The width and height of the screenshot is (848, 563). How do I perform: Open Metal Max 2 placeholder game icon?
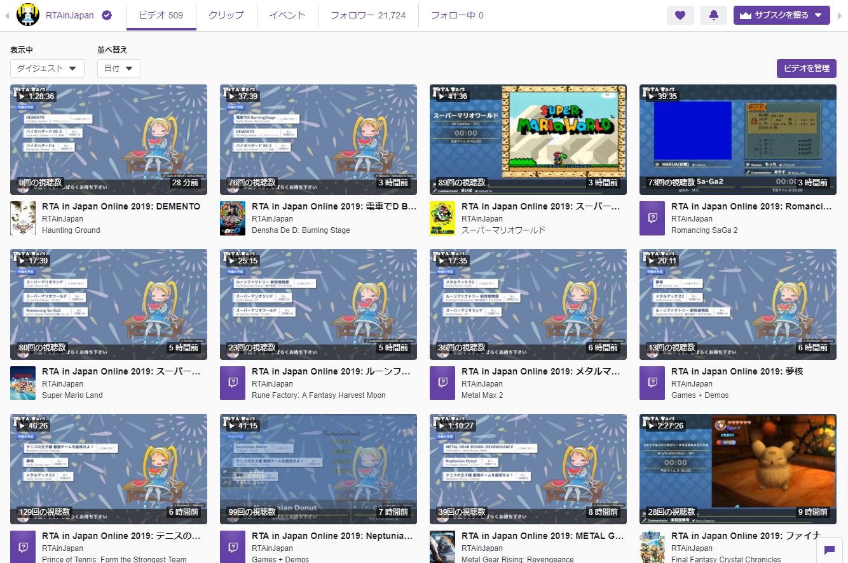point(442,383)
